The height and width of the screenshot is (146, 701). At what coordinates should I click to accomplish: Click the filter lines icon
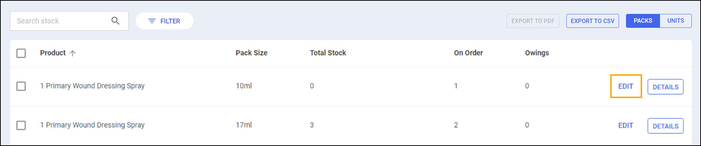coord(152,21)
